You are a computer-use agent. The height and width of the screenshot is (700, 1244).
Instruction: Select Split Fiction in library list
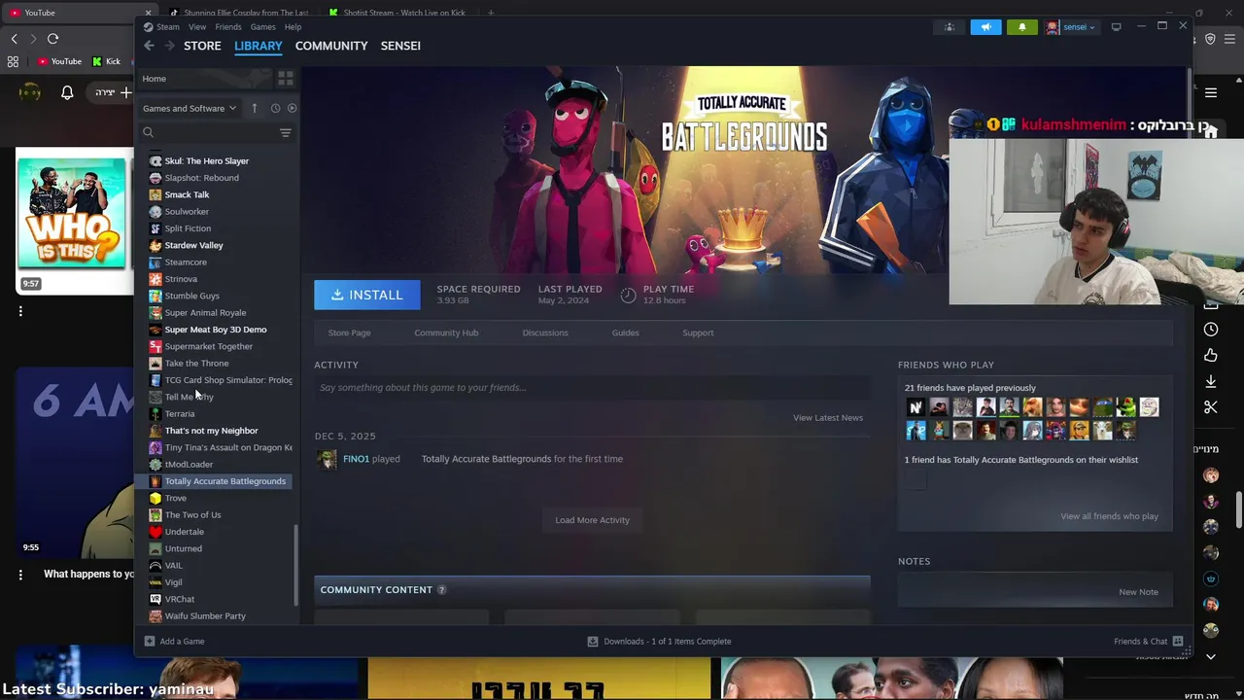click(x=188, y=228)
